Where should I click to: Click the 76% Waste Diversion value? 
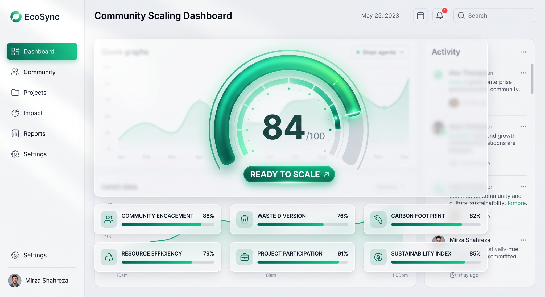point(342,216)
